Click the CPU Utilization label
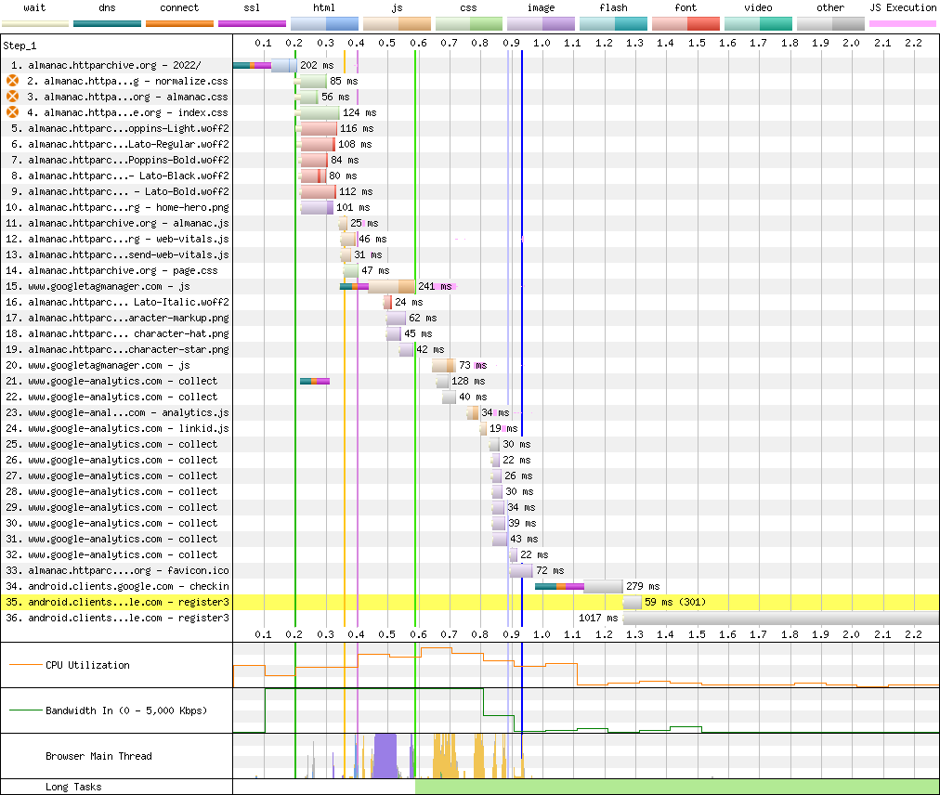Image resolution: width=940 pixels, height=795 pixels. pyautogui.click(x=87, y=665)
